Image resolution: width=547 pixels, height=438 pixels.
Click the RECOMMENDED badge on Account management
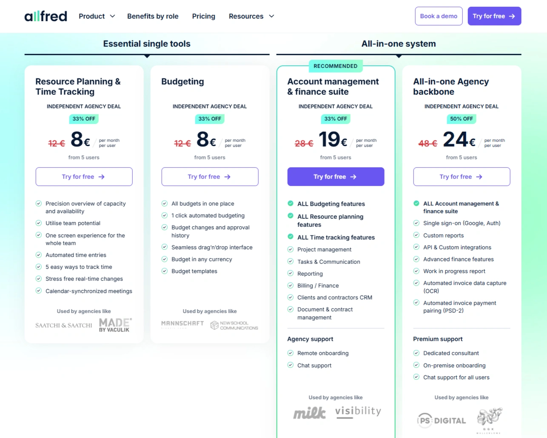[x=335, y=66]
